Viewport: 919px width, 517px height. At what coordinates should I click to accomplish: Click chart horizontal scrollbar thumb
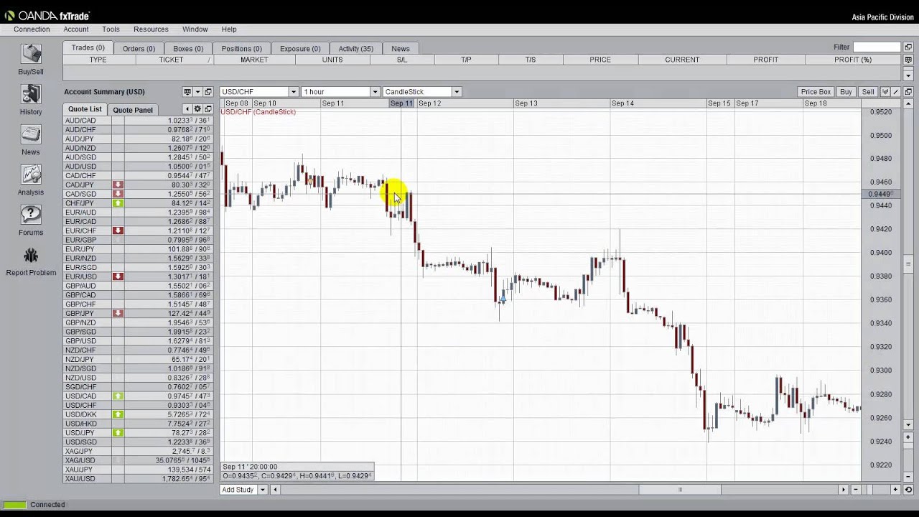680,490
